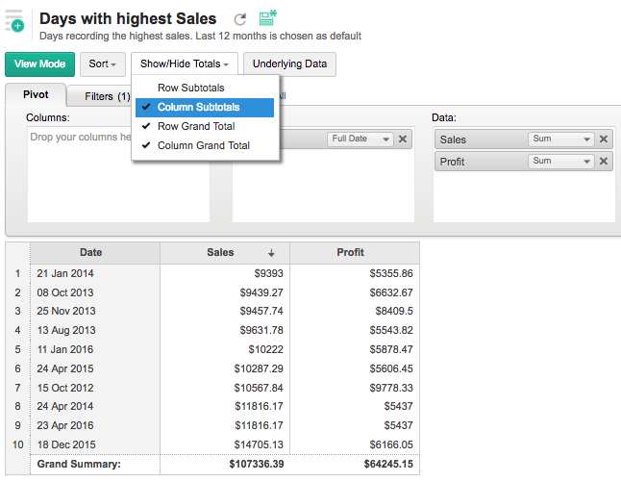The height and width of the screenshot is (482, 621).
Task: Remove the Sales data field
Action: coord(604,140)
